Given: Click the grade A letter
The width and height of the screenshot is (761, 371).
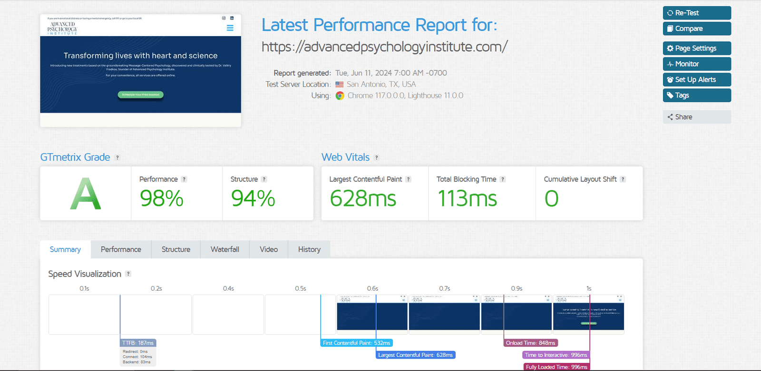Looking at the screenshot, I should click(x=86, y=194).
